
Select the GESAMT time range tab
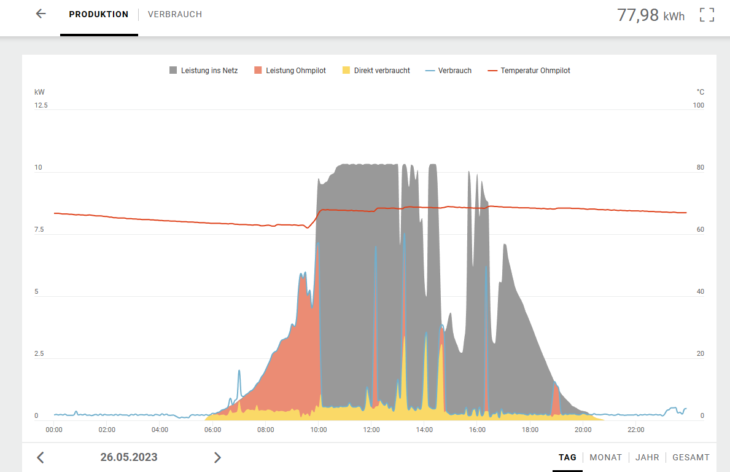point(691,457)
